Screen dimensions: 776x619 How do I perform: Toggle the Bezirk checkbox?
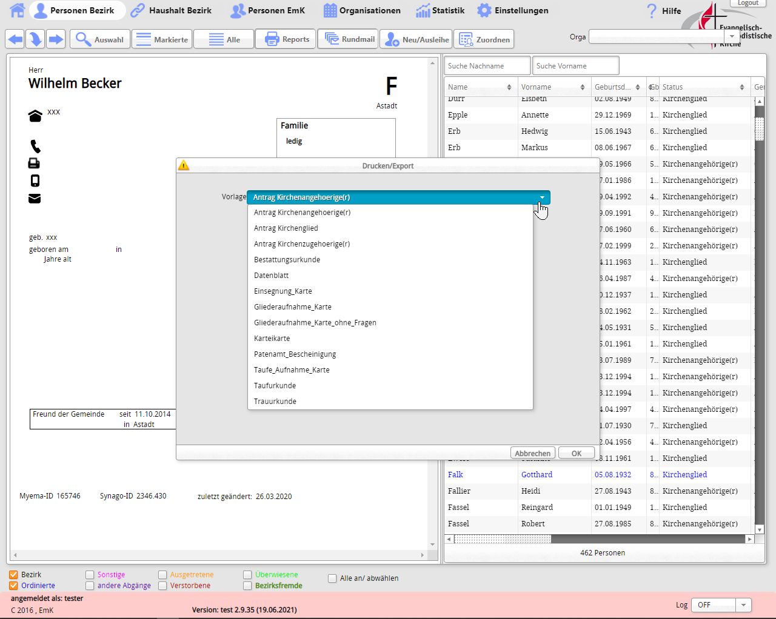click(13, 575)
